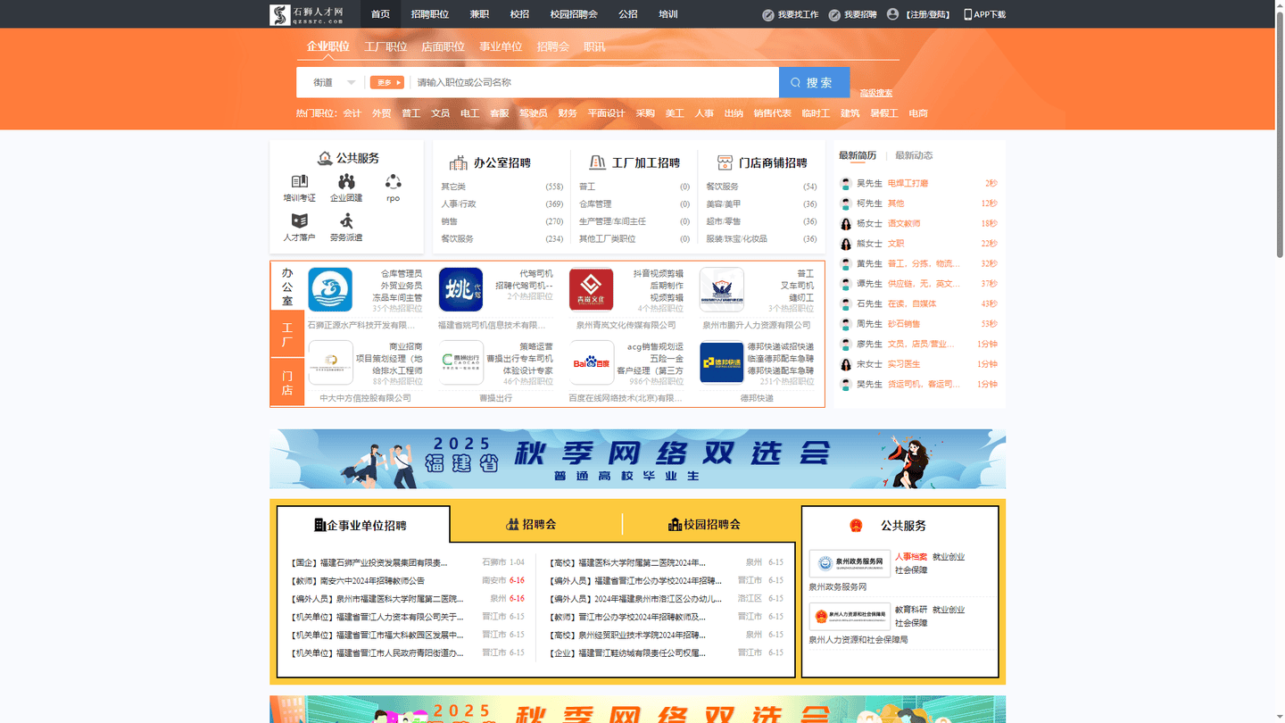The image size is (1285, 723).
Task: Open resume entry 吴先生 电焊工打磨
Action: pyautogui.click(x=918, y=183)
